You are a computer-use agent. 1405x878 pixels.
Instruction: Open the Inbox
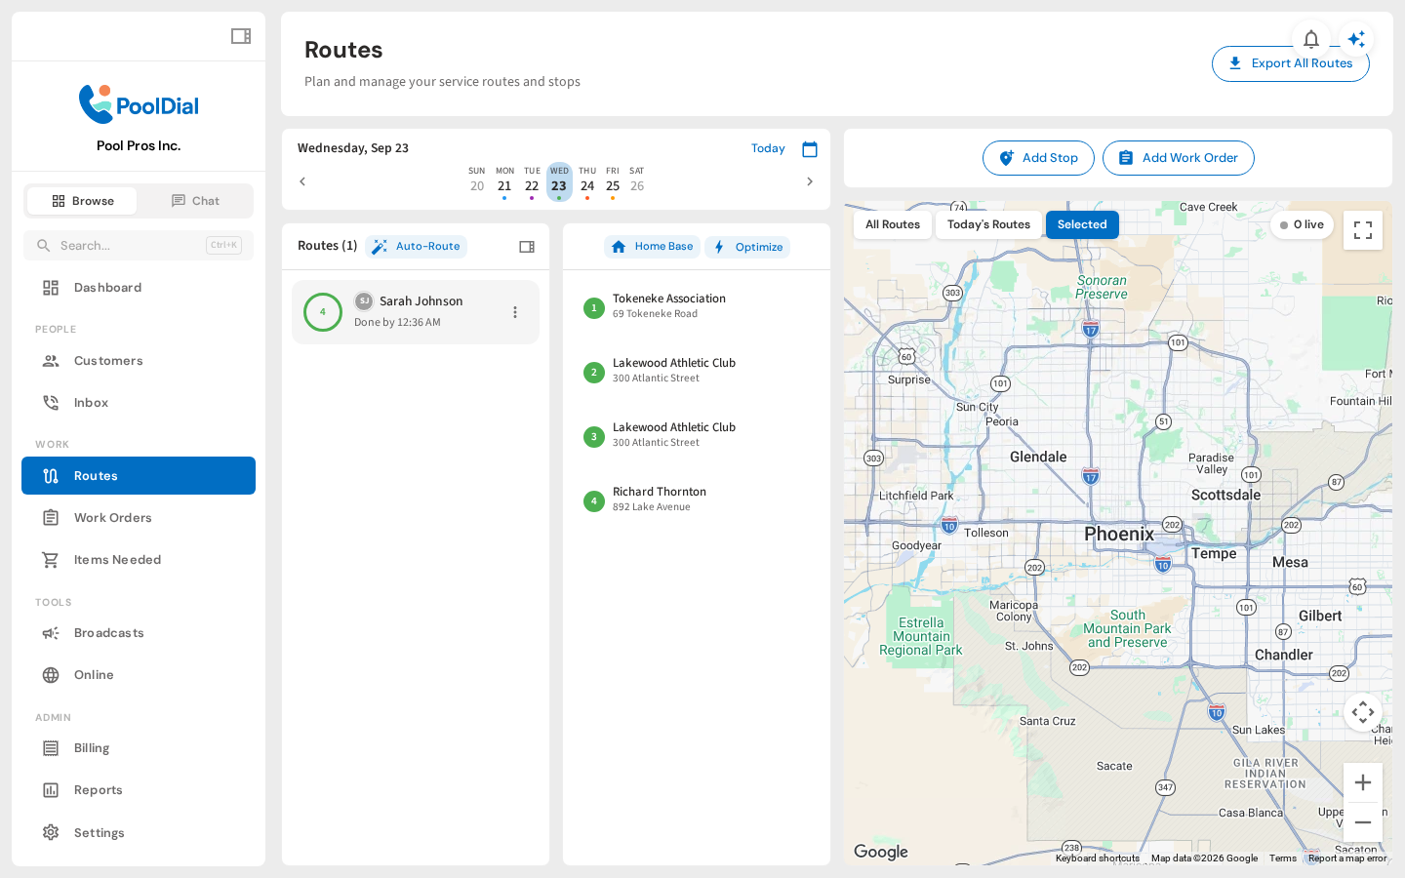(139, 403)
